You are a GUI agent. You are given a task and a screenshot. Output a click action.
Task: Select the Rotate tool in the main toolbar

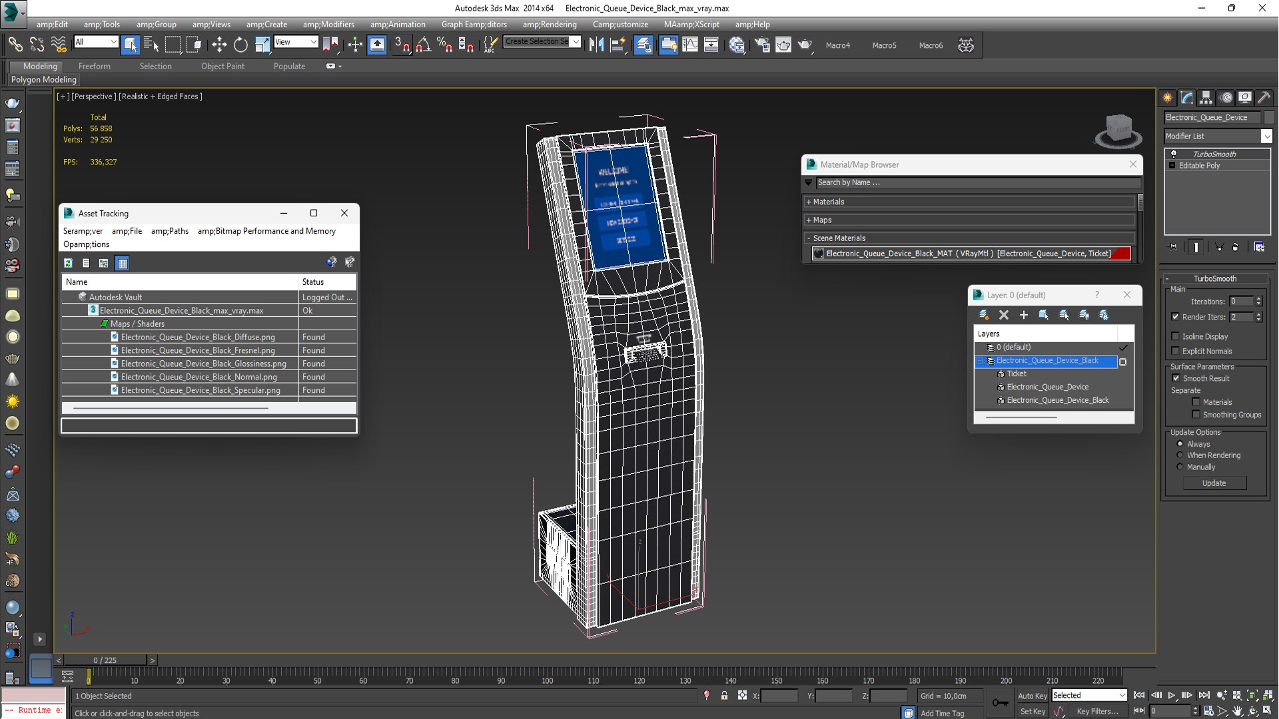click(240, 45)
